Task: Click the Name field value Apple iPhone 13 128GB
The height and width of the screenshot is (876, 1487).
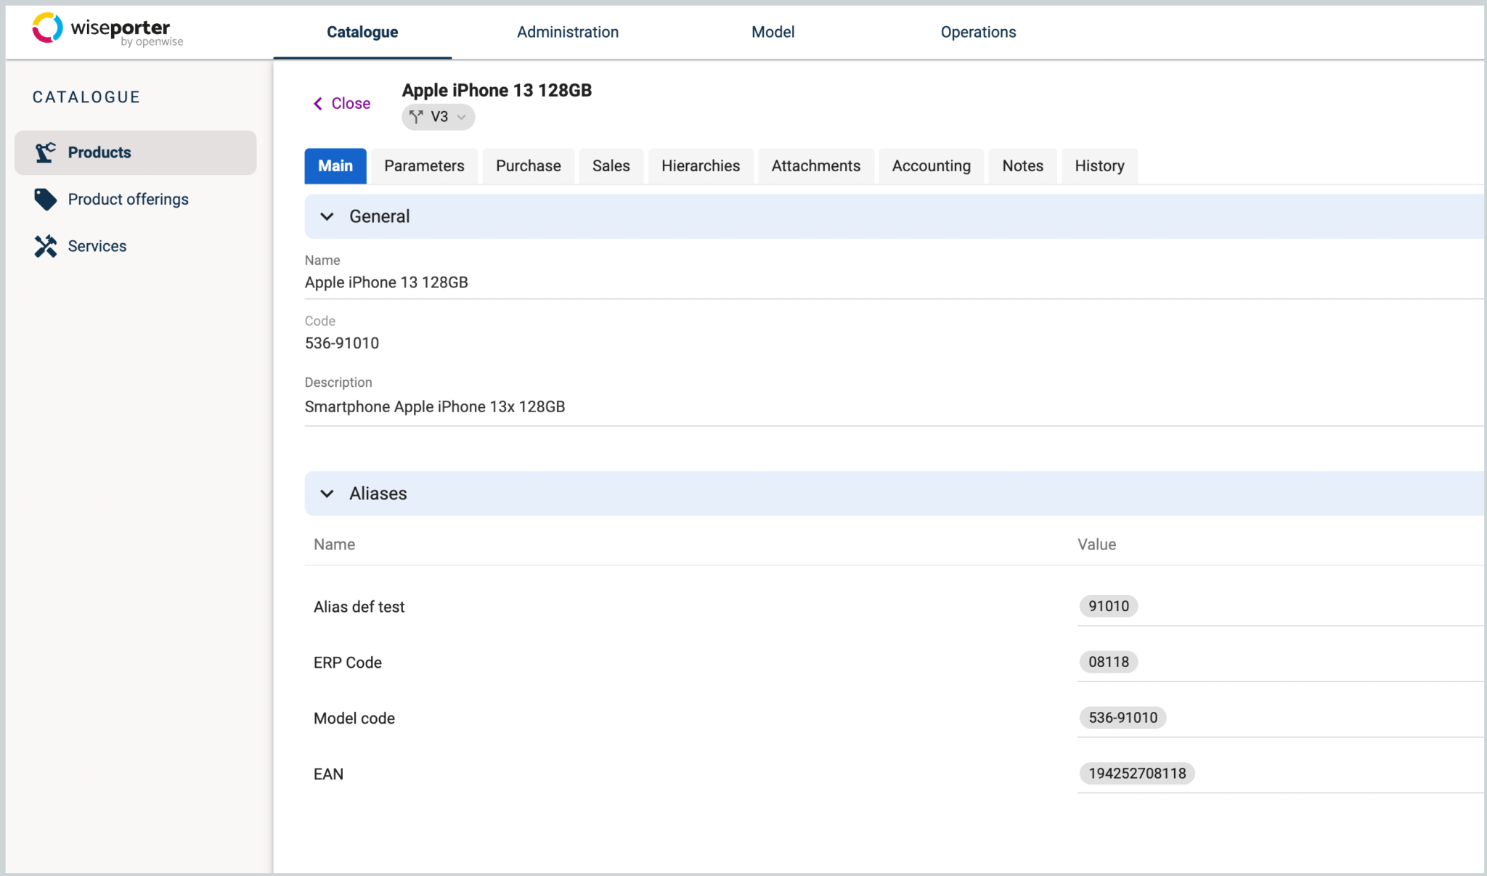Action: (x=386, y=282)
